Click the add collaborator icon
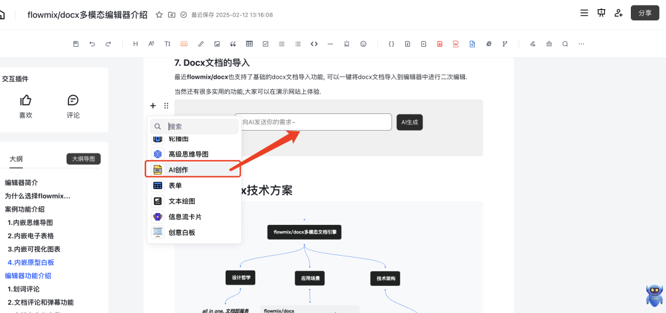Viewport: 666px width, 313px height. 619,13
